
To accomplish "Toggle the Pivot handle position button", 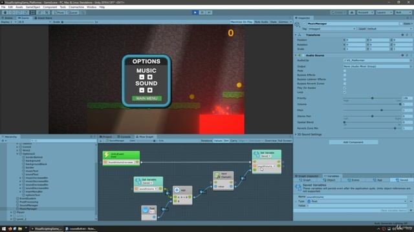I will (x=59, y=12).
